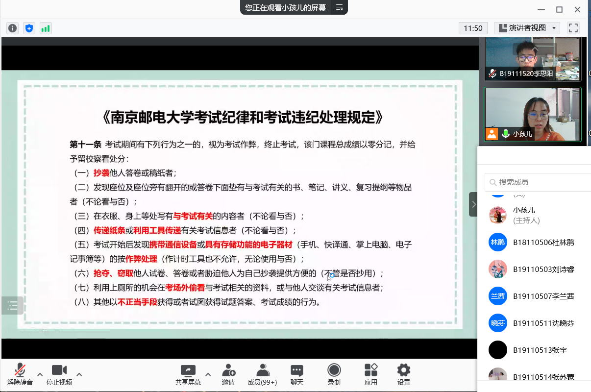Open the Share Screen (共享屏幕) button
Screen dimensions: 591x392
[x=188, y=375]
